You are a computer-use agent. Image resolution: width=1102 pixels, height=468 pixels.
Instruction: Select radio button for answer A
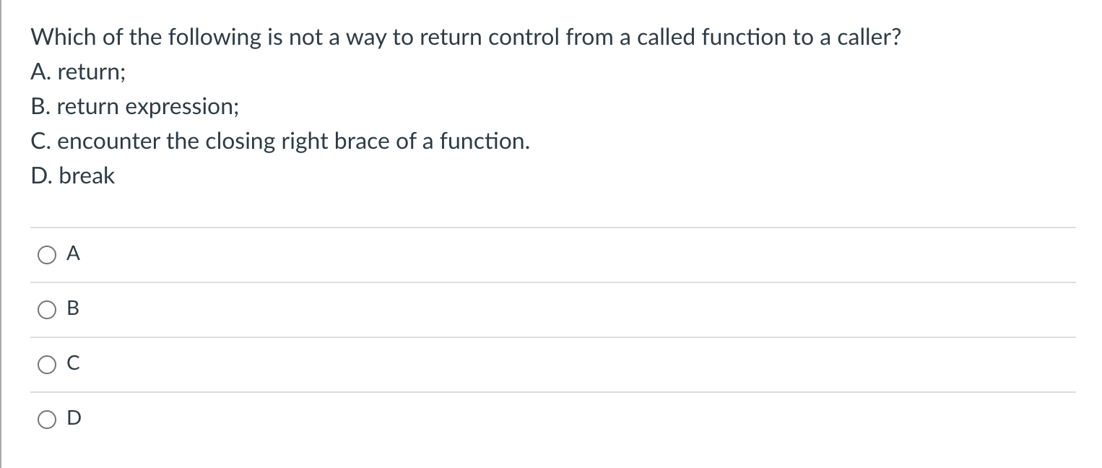point(46,254)
